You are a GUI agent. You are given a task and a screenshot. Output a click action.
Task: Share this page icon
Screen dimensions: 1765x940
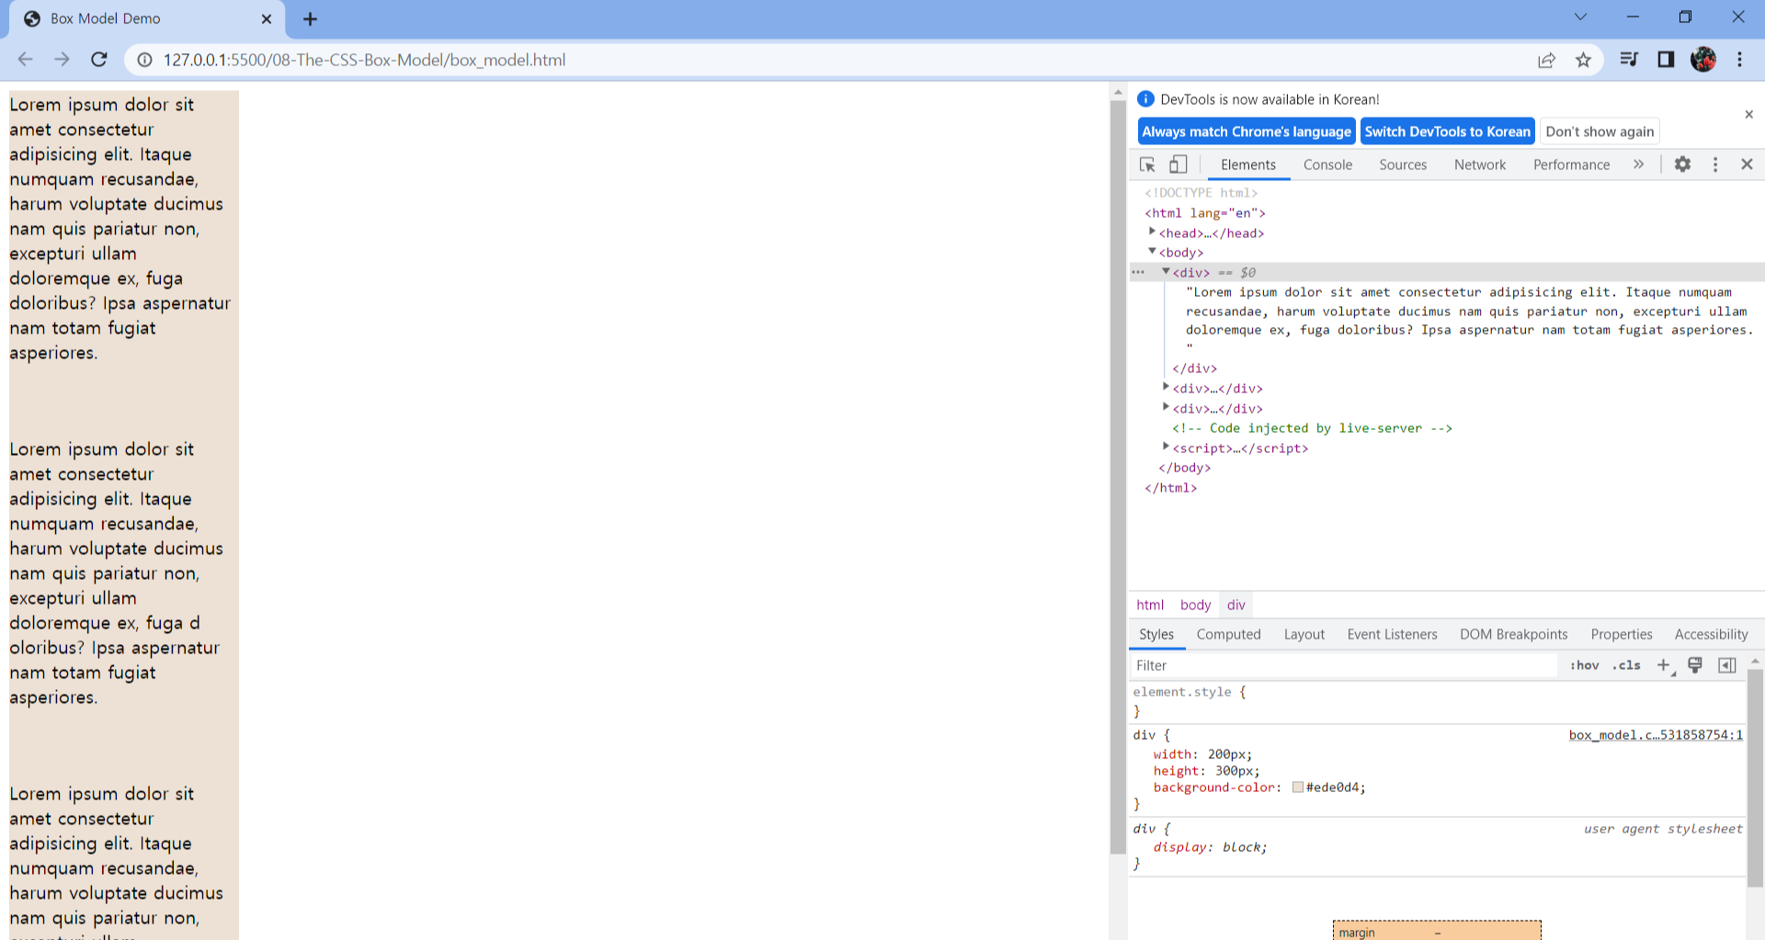point(1546,60)
